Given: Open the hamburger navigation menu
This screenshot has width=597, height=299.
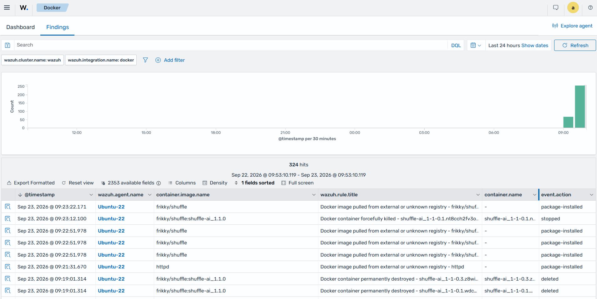Looking at the screenshot, I should coord(7,8).
